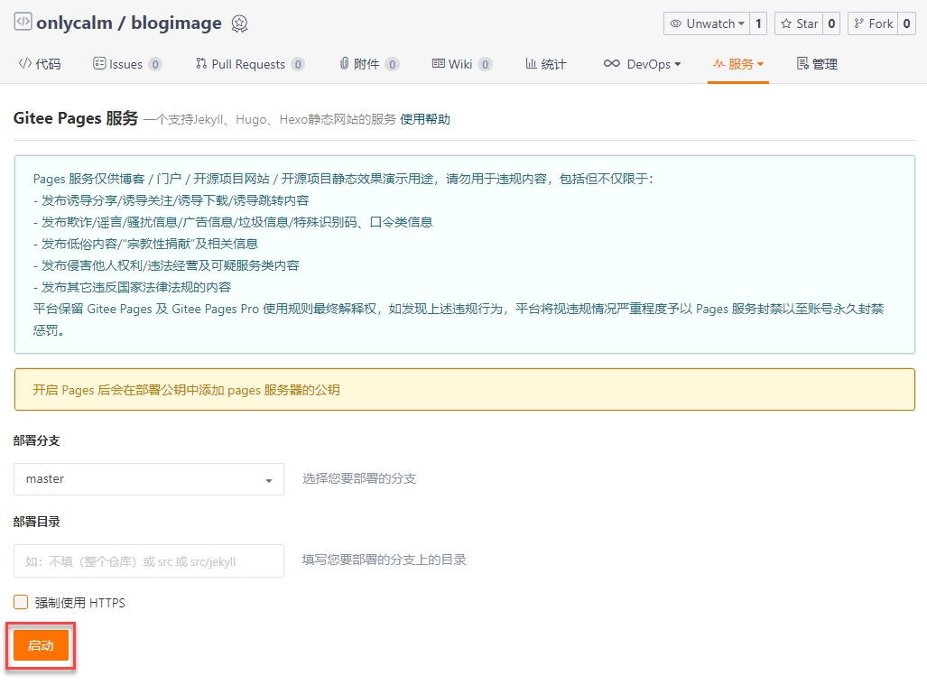Open the 管理 tab
Viewport: 927px width, 685px height.
click(x=817, y=64)
